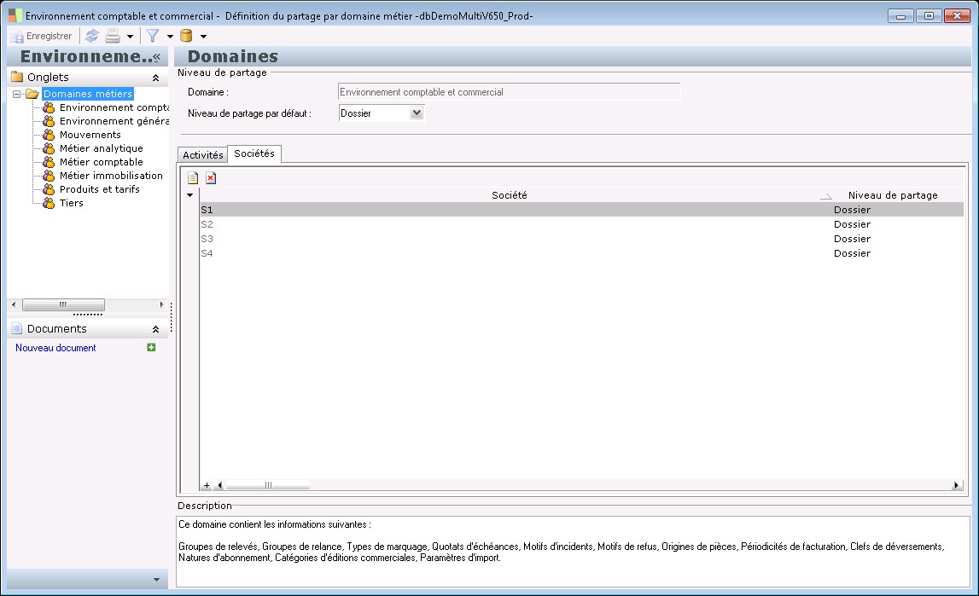Open the database icon dropdown arrow
Screen dimensions: 979x596
point(203,37)
